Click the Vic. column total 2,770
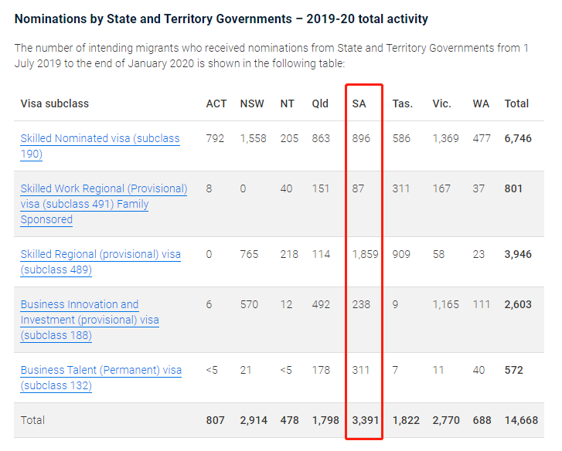 [446, 420]
